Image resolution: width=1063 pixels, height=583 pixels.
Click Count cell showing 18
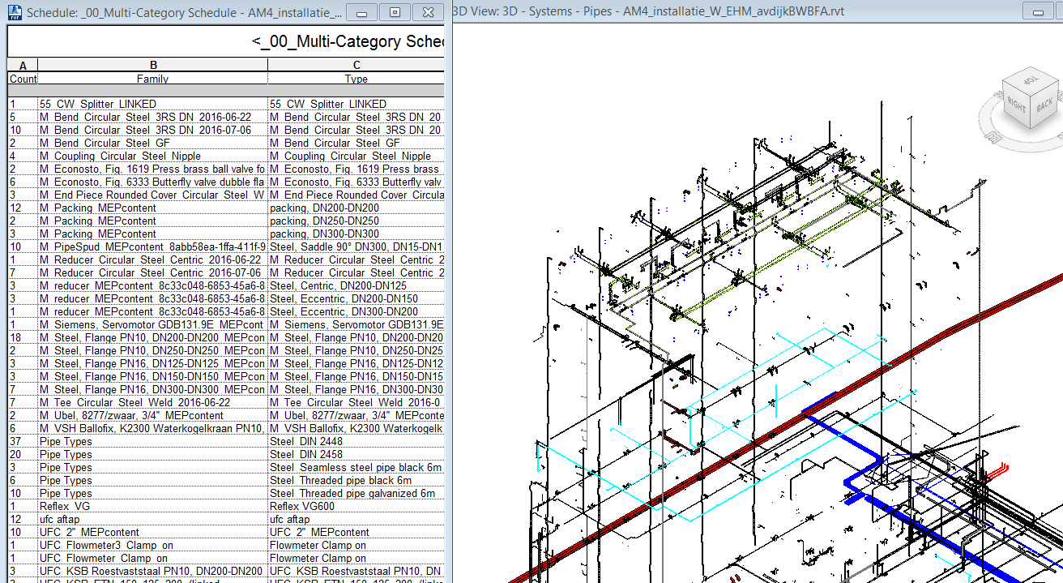point(23,337)
